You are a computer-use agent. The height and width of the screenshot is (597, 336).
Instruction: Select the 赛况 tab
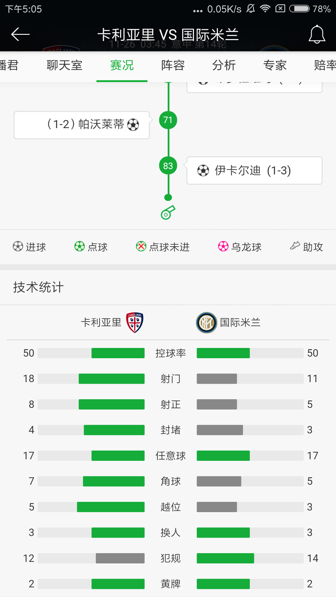click(122, 65)
